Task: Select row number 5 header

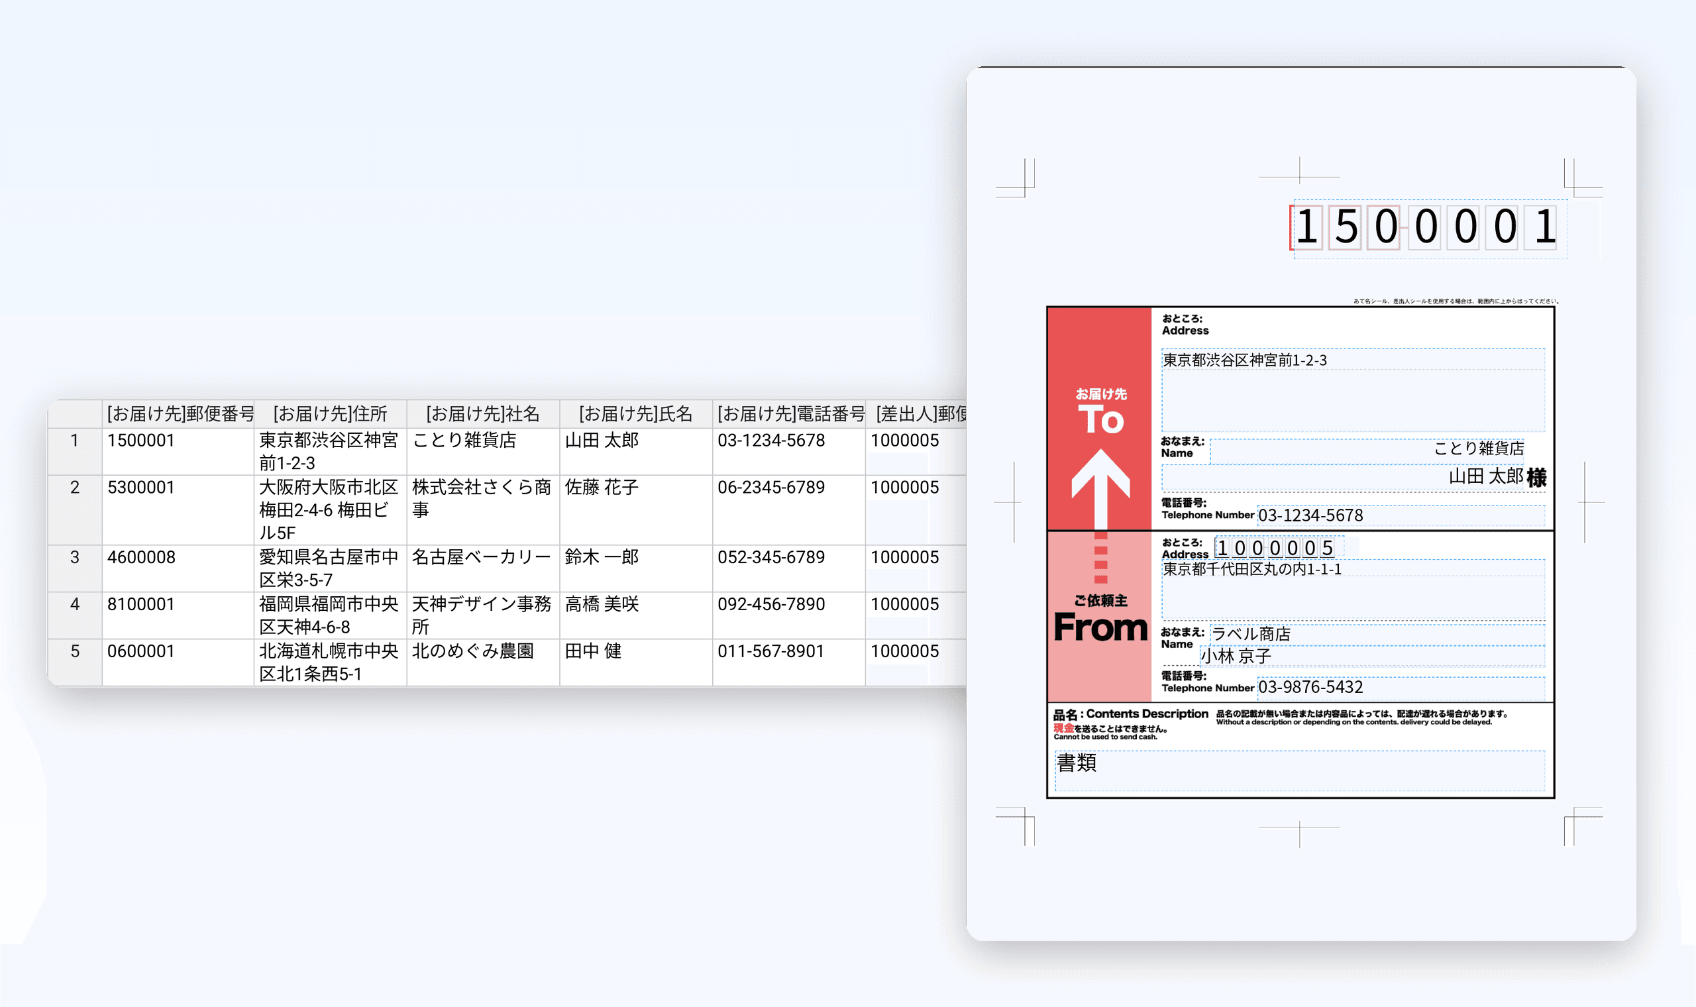Action: [x=75, y=662]
